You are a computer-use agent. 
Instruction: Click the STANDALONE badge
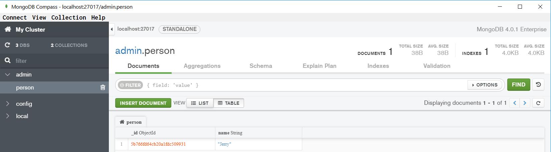tap(180, 29)
